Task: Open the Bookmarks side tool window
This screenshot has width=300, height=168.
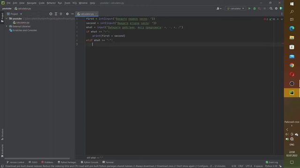Action: pyautogui.click(x=2, y=150)
